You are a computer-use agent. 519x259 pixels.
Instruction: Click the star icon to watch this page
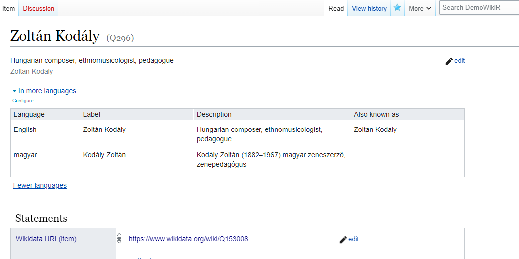coord(397,8)
